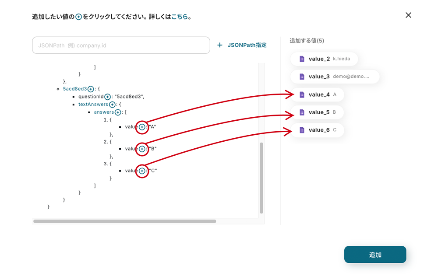Click plus icon next to questionId
Image resolution: width=438 pixels, height=276 pixels.
(x=108, y=97)
